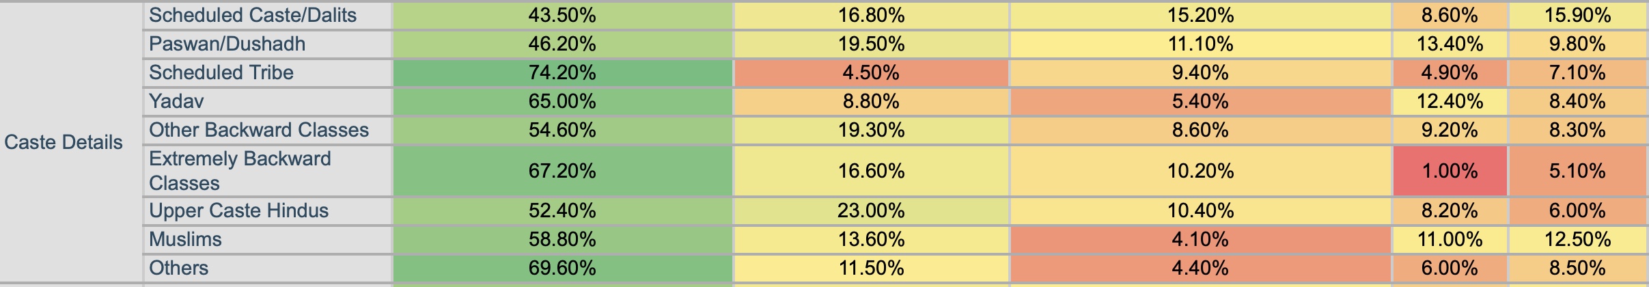Click the red 1.00% cell
Screen dimensions: 1649x287
(x=1450, y=171)
